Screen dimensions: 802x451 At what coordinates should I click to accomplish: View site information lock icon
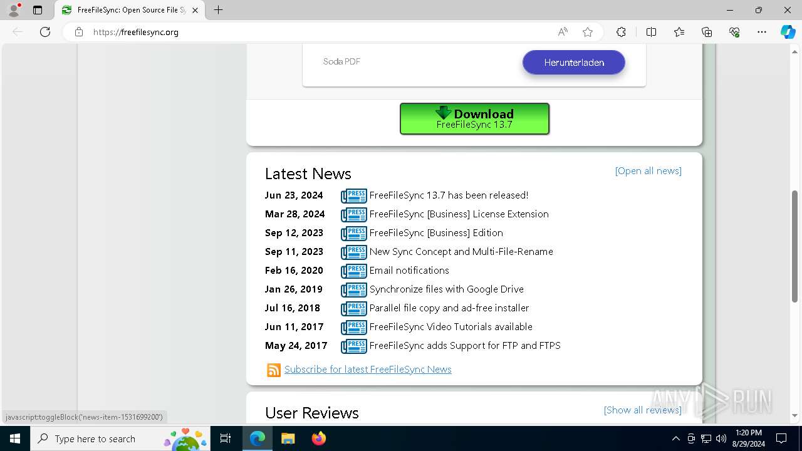click(x=79, y=32)
